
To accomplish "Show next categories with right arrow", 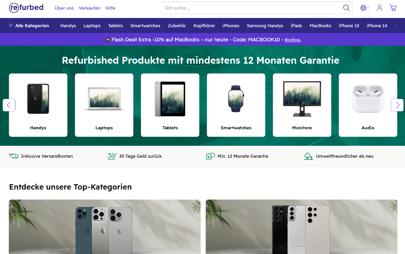I will [x=397, y=105].
